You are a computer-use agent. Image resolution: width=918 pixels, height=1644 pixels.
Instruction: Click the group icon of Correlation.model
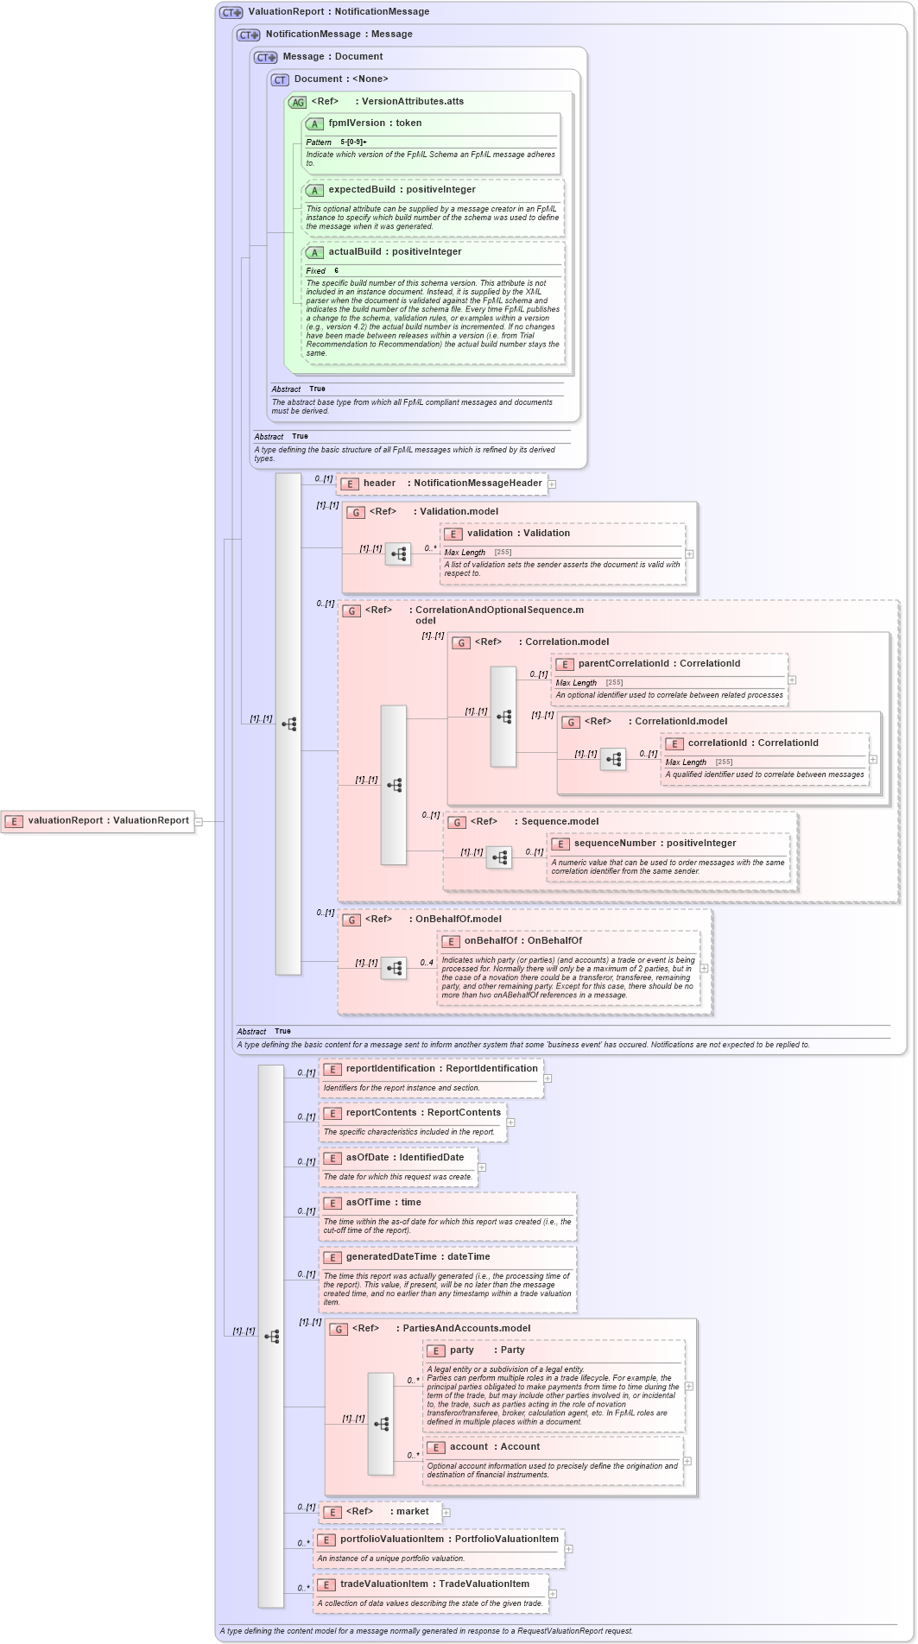[x=461, y=642]
